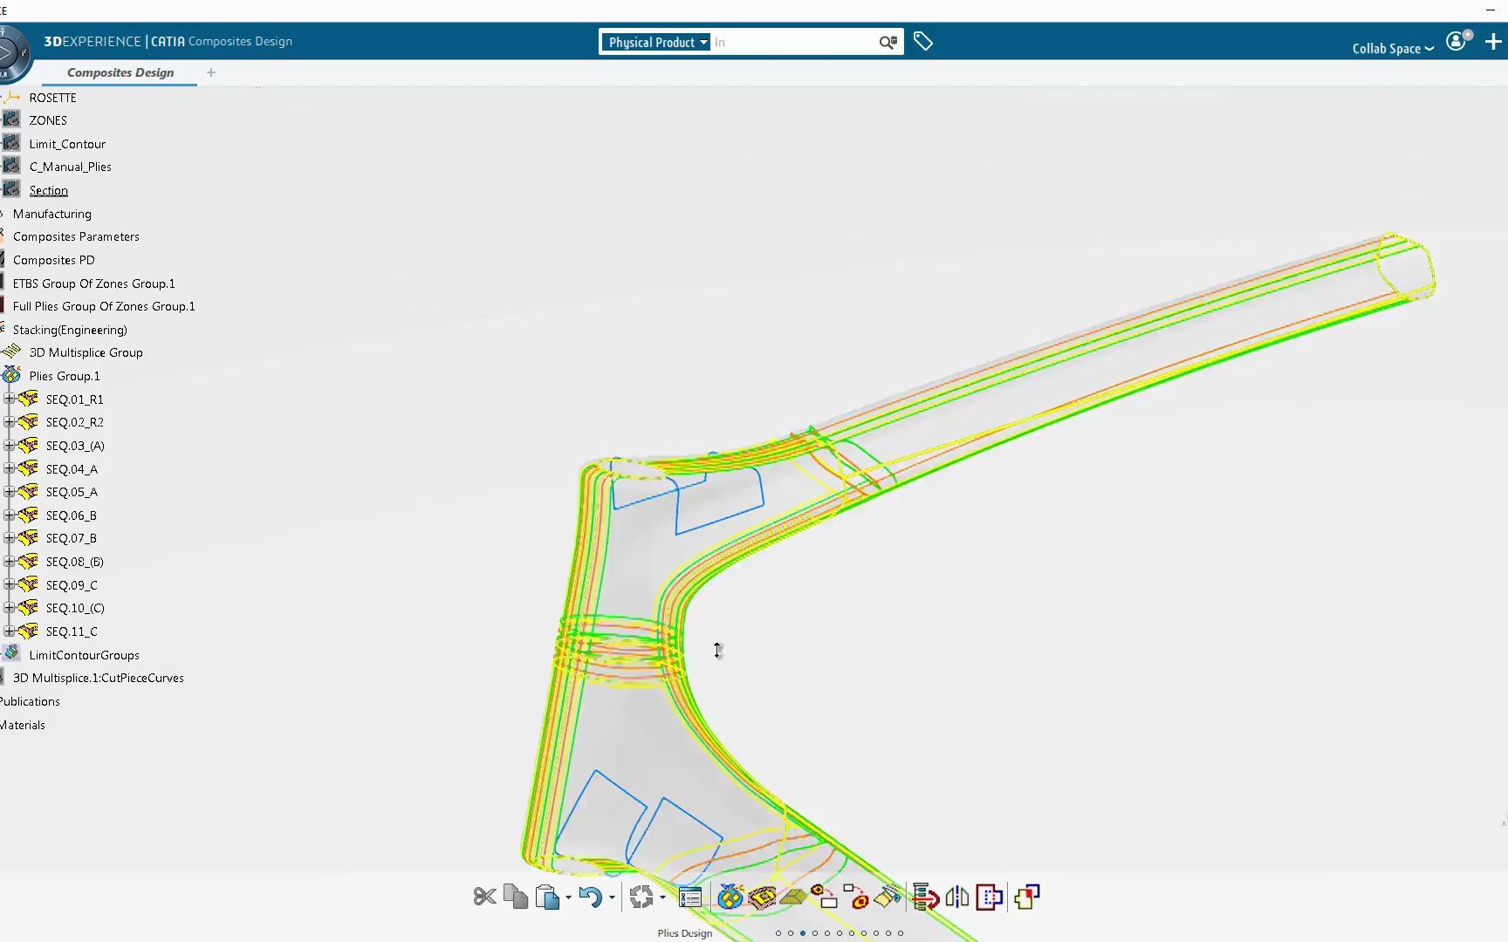Click the tag icon beside the search bar
The height and width of the screenshot is (942, 1508).
coord(923,41)
